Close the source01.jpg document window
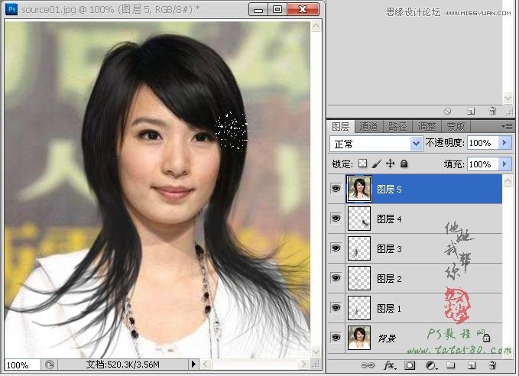519x376 pixels. pyautogui.click(x=303, y=9)
